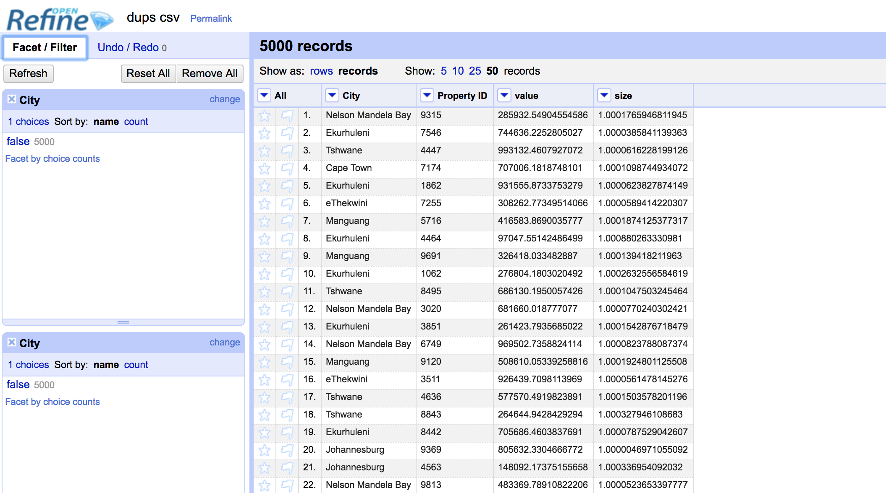Flag row 2 Ekurhuleni record
The height and width of the screenshot is (493, 886).
(x=287, y=133)
